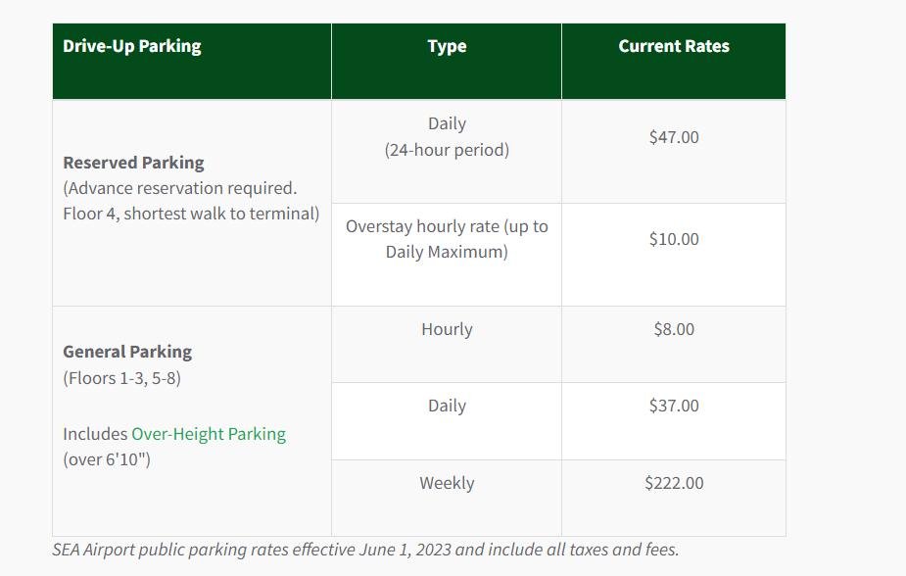Click the Drive-Up Parking column header
The width and height of the screenshot is (906, 576).
click(132, 46)
